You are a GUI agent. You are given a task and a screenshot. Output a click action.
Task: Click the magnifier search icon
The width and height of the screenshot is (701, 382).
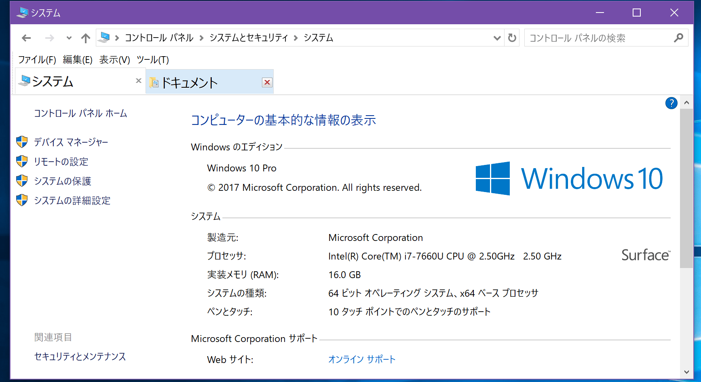click(x=678, y=38)
